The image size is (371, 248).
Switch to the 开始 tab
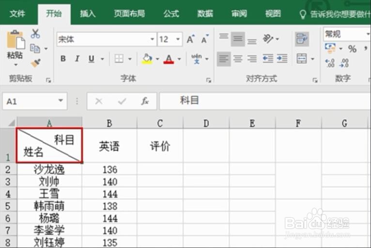coord(54,14)
